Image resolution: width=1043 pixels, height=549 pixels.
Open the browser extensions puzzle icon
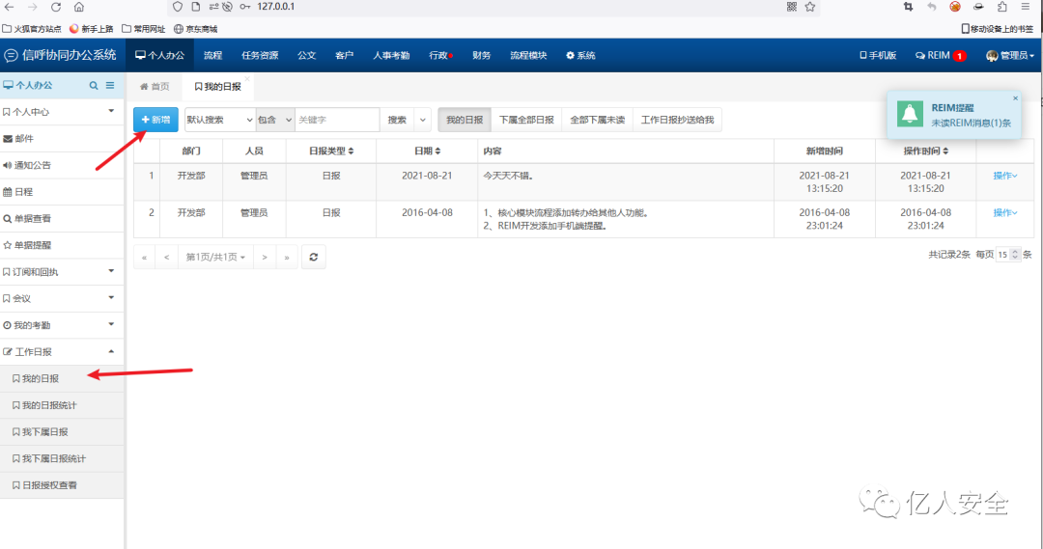[x=1001, y=7]
